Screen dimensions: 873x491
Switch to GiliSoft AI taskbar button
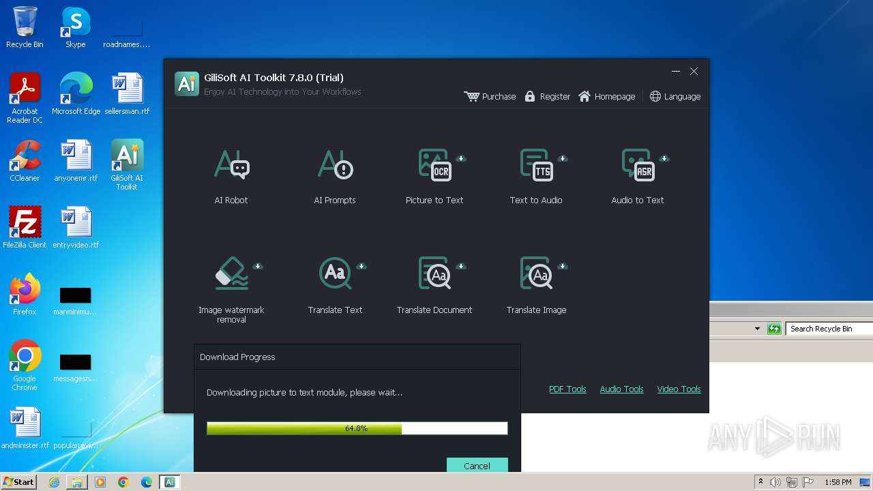coord(170,482)
